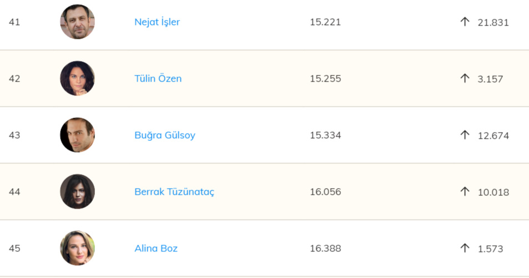Click the change value 12.674

click(493, 136)
